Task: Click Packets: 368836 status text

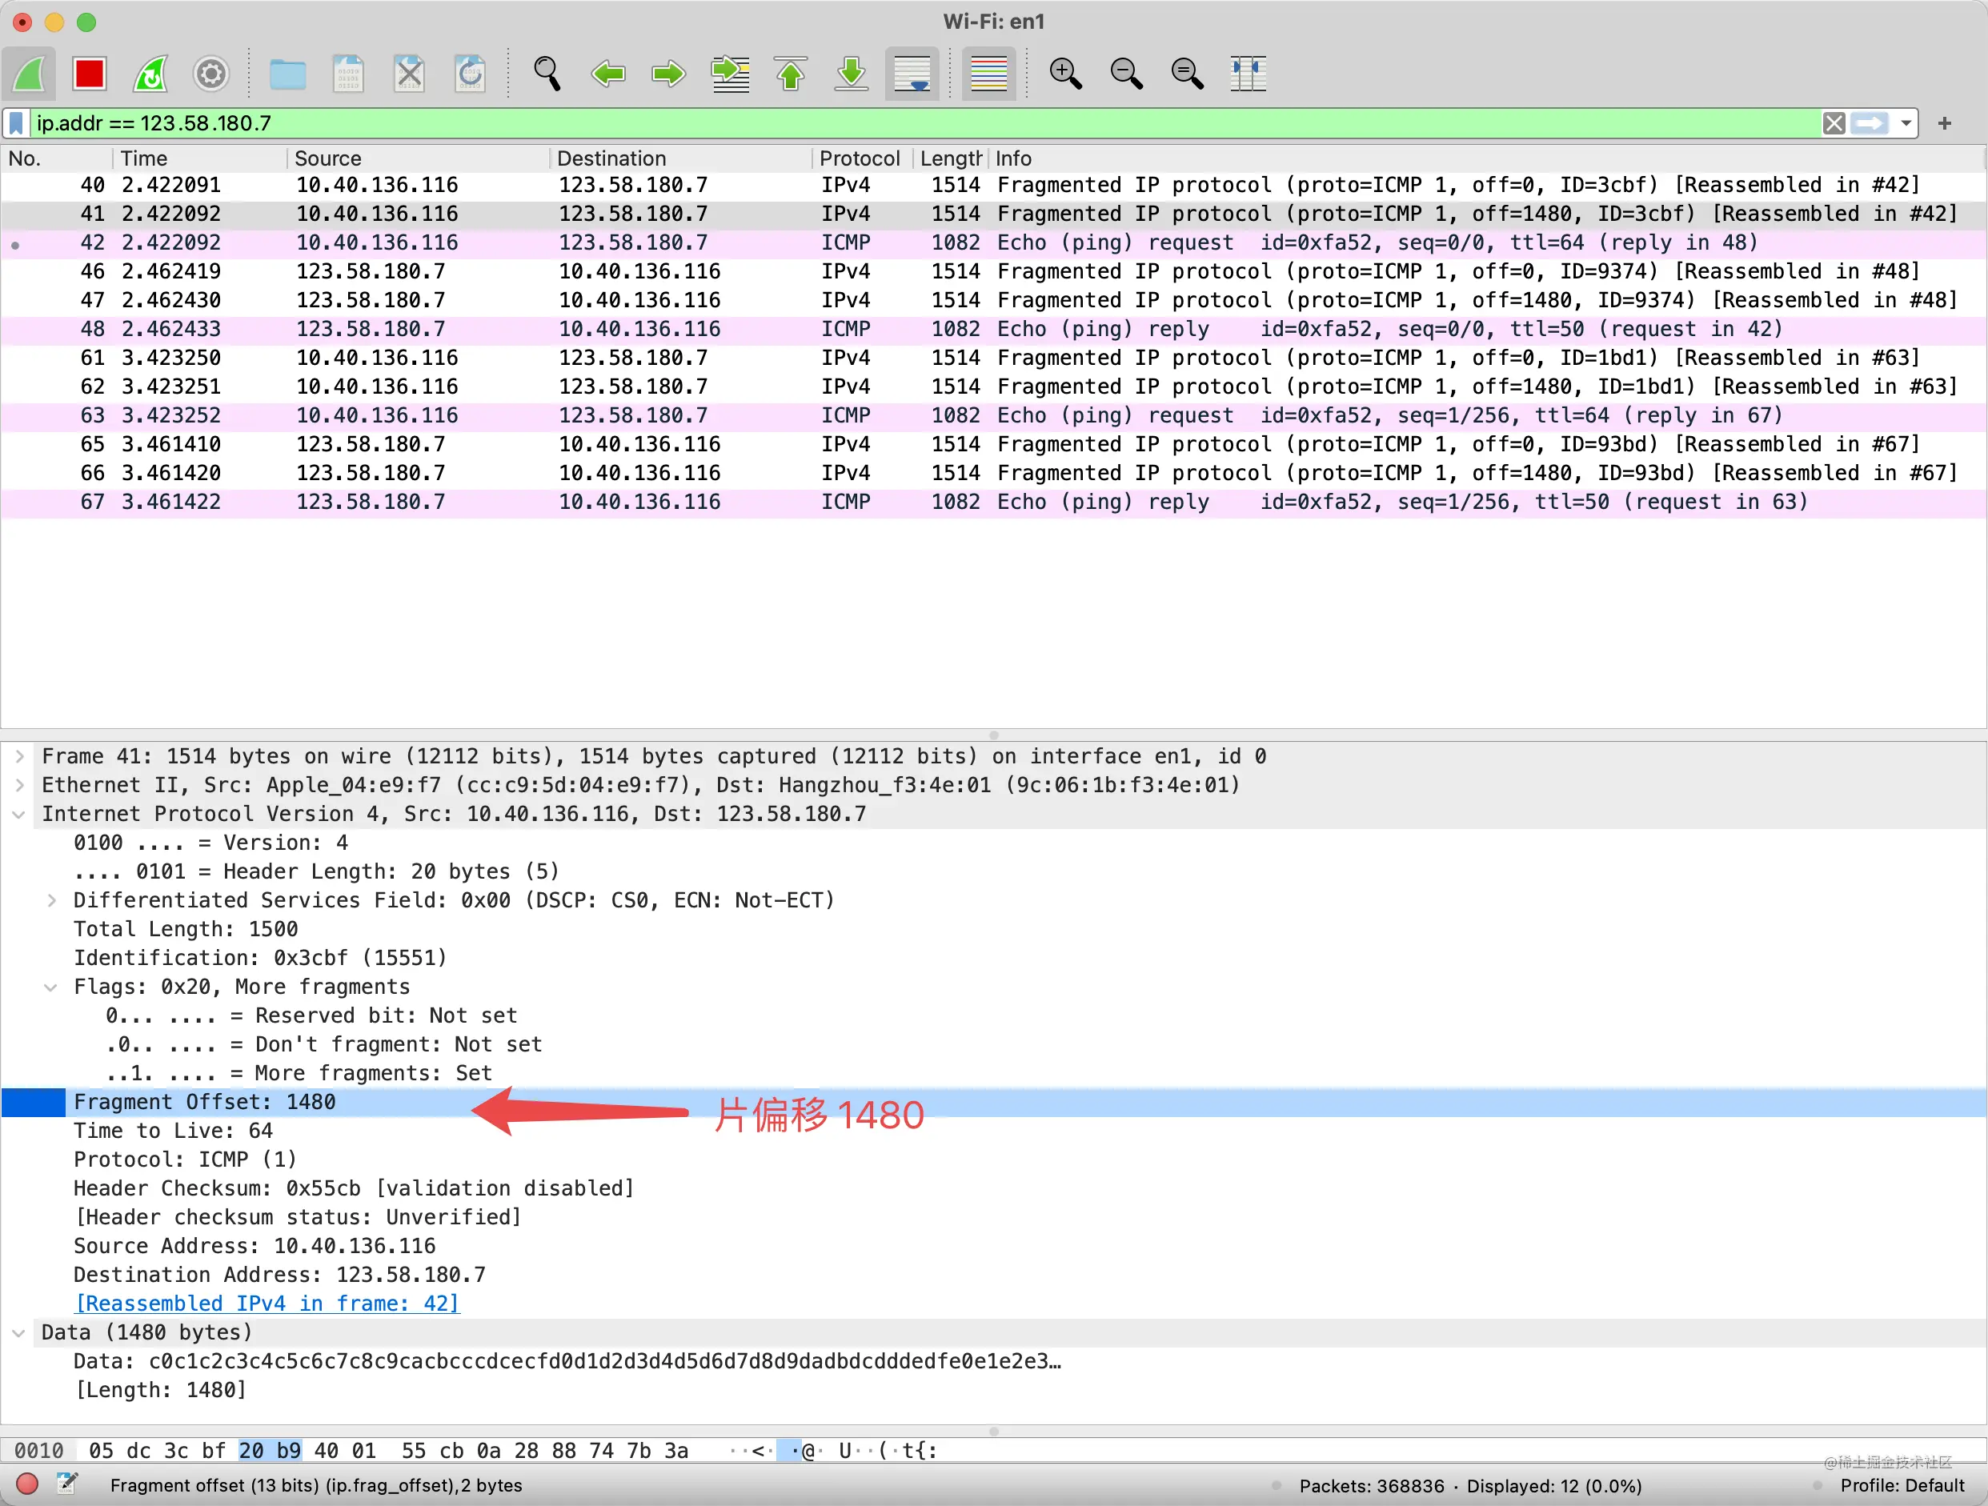Action: pos(1372,1486)
